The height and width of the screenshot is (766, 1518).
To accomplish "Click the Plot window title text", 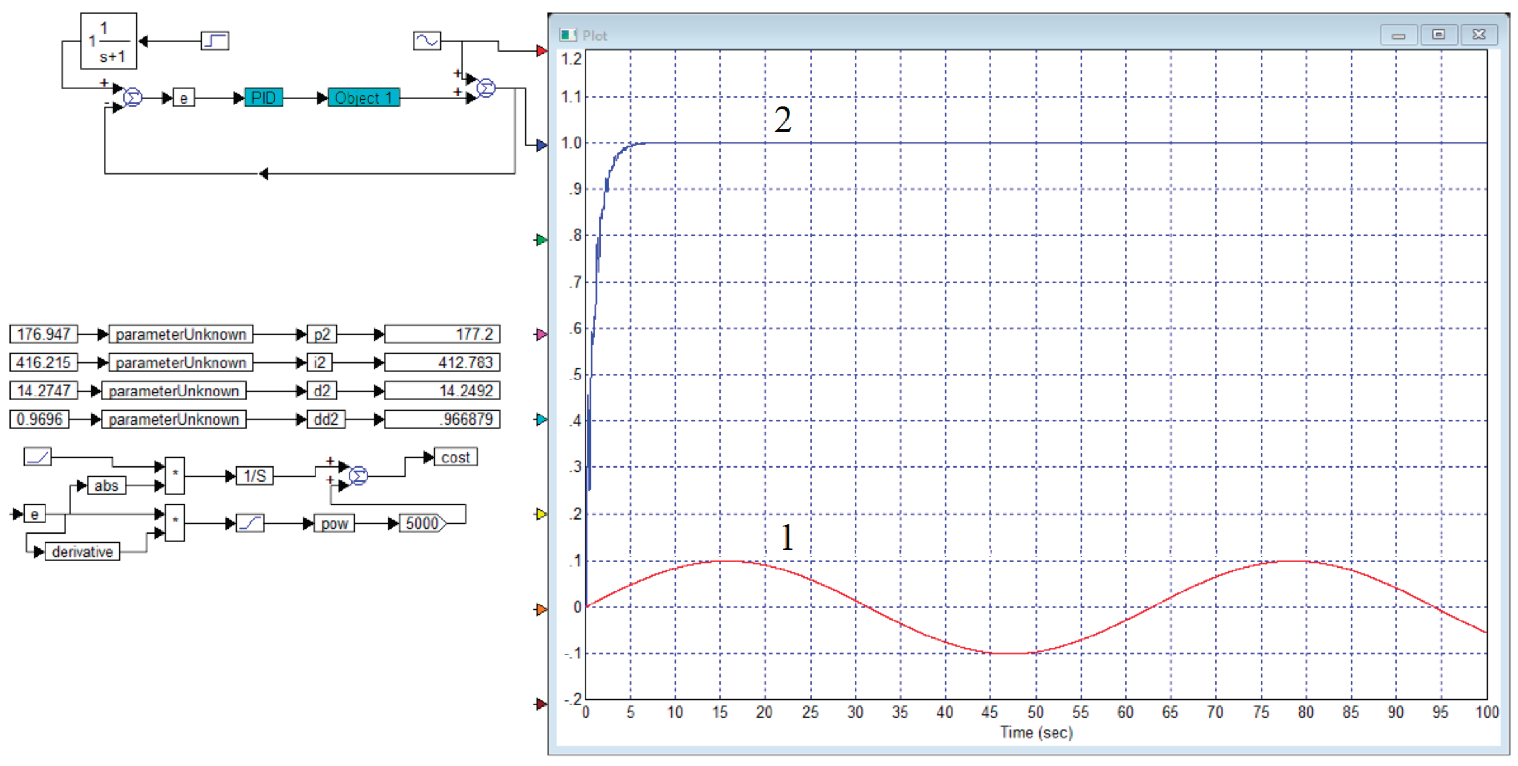I will pyautogui.click(x=595, y=36).
